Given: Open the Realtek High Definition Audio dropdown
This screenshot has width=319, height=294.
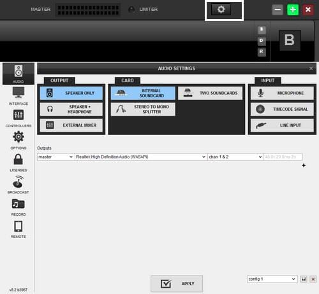Looking at the screenshot, I should click(141, 157).
